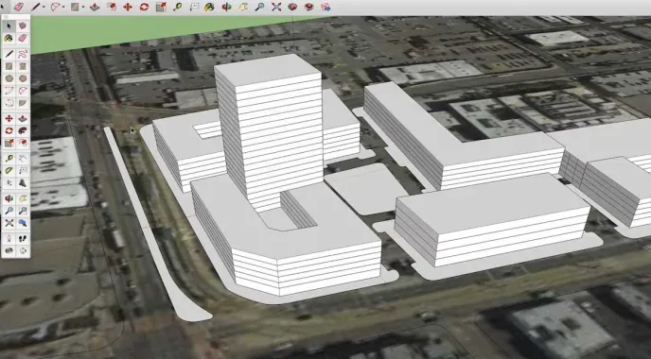Screen dimensions: 651x359
Task: Select Move tool in the top toolbar
Action: click(128, 7)
